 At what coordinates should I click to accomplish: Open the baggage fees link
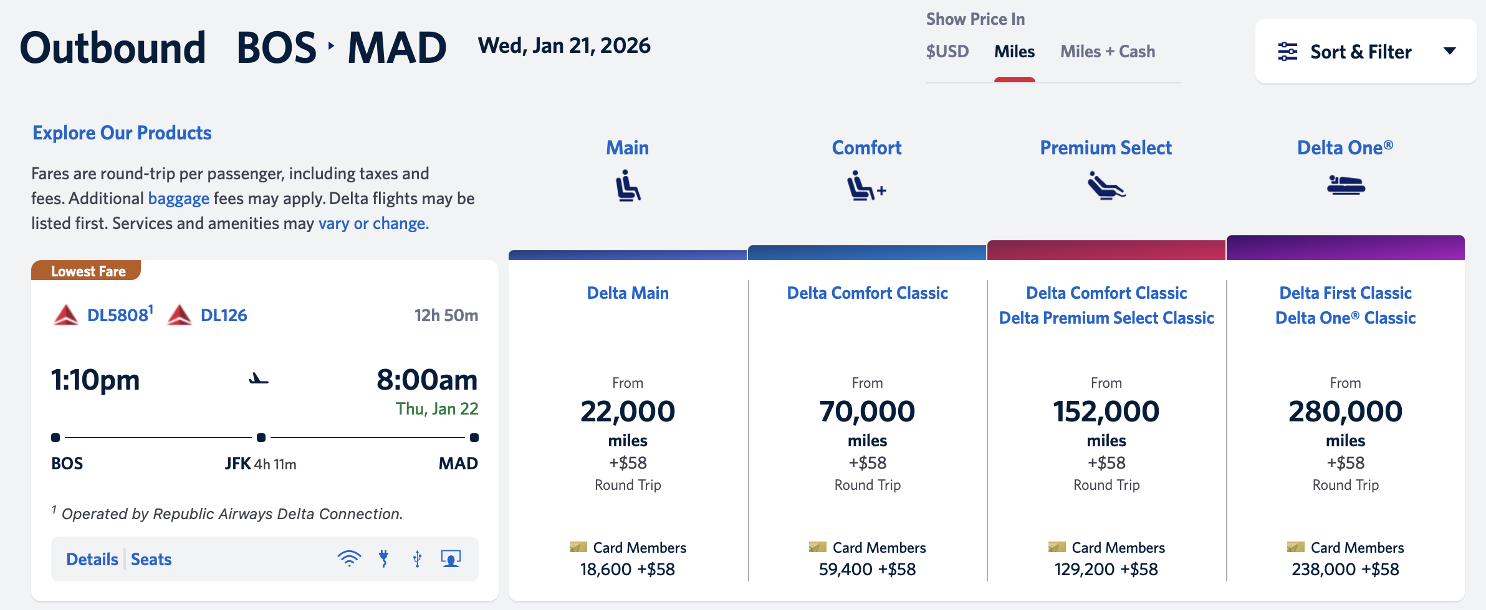(178, 199)
